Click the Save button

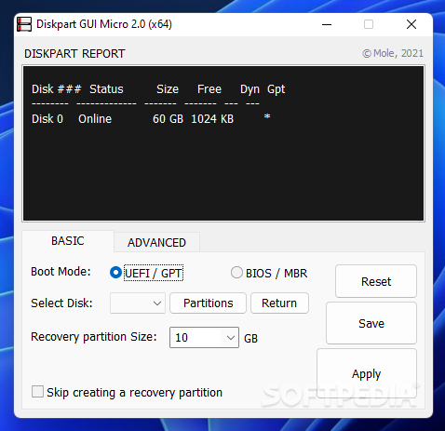pos(371,323)
